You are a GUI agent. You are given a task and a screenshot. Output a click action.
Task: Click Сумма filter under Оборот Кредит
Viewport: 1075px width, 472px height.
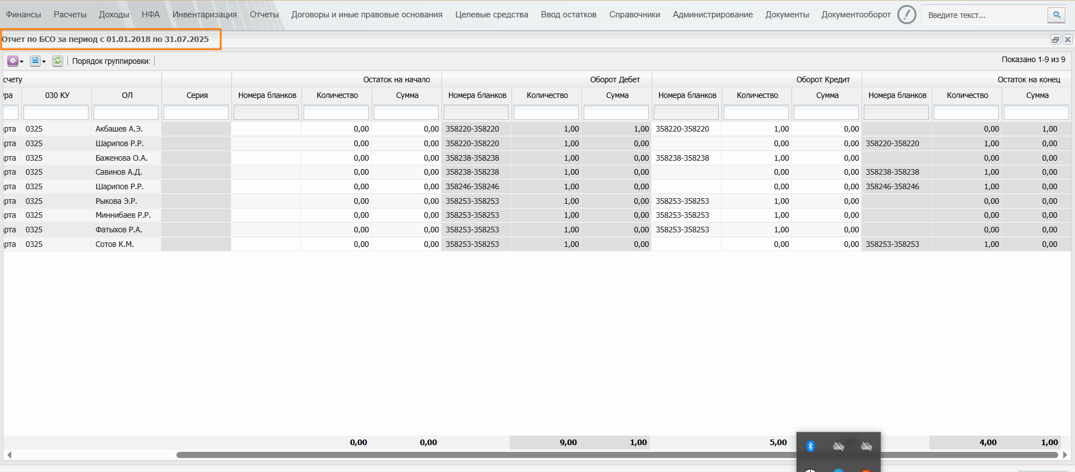826,113
